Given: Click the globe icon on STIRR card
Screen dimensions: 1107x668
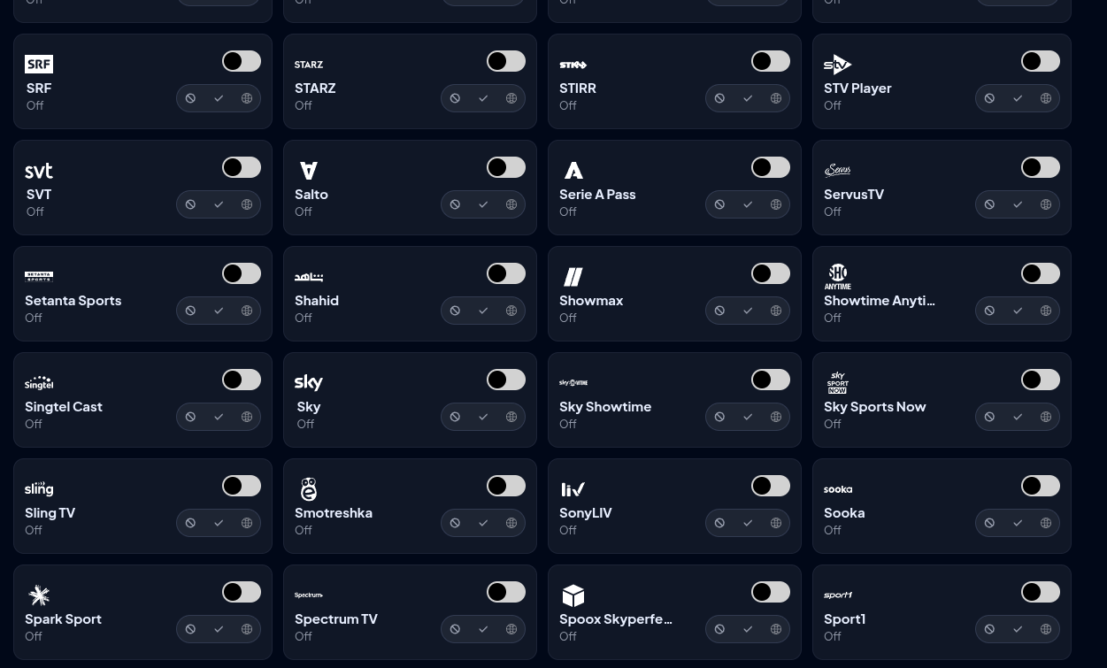Looking at the screenshot, I should coord(776,98).
